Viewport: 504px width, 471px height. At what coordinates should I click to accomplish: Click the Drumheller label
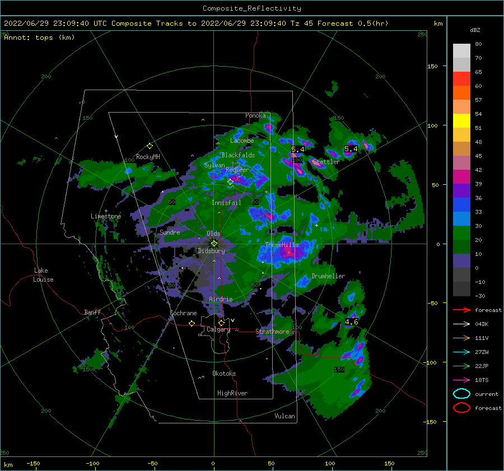tap(328, 276)
